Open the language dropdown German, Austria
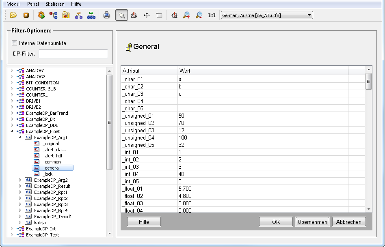Viewport: 385px width, 247px height. click(x=266, y=15)
